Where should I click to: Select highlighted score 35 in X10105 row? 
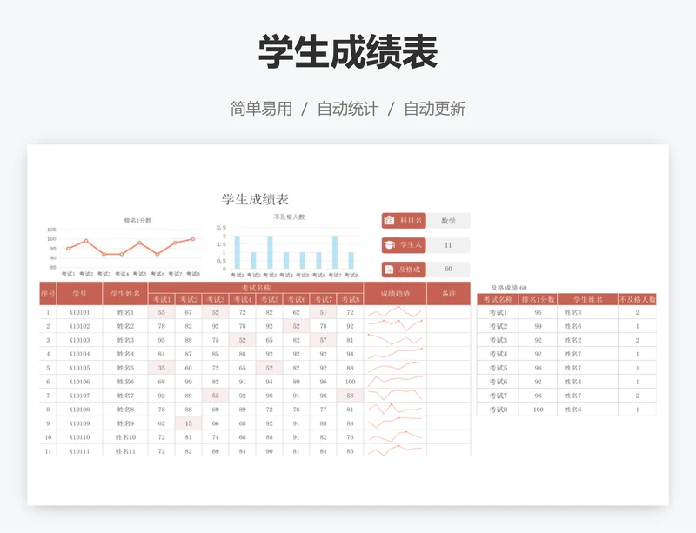(x=162, y=368)
